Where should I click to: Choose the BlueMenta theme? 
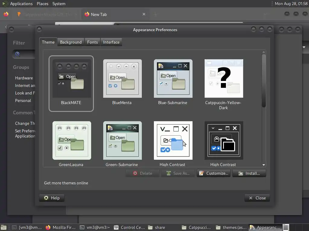point(123,79)
